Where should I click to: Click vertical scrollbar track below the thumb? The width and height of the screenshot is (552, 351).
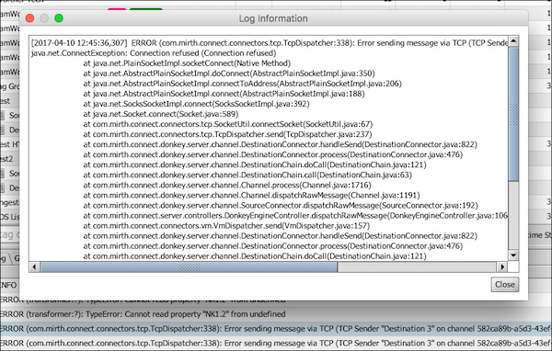[513, 216]
